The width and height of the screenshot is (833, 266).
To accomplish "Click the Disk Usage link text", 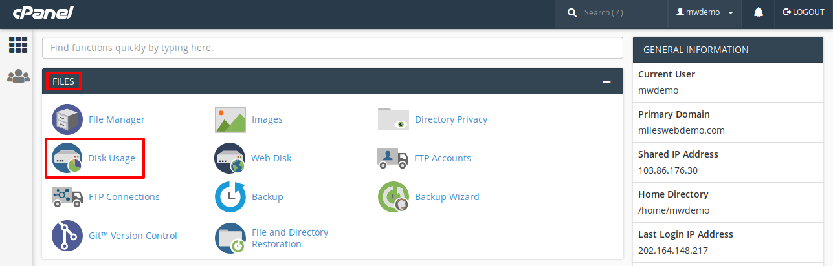I will pyautogui.click(x=112, y=158).
